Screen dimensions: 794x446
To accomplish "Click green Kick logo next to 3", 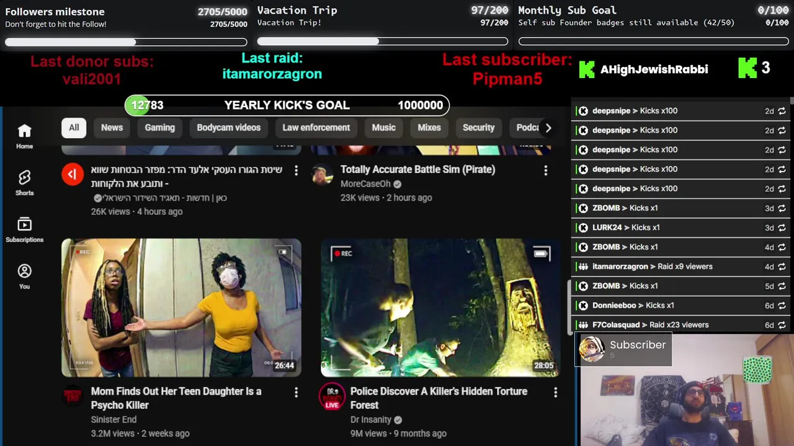I will tap(747, 68).
